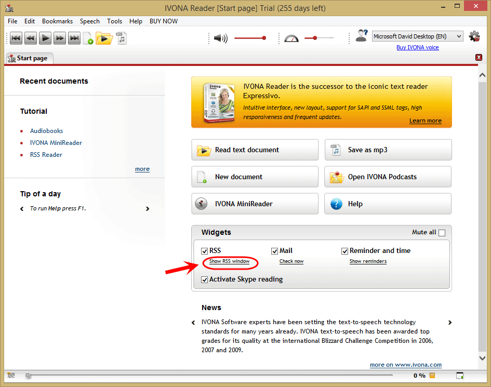Open the Speech menu
491x387 pixels.
coord(89,21)
